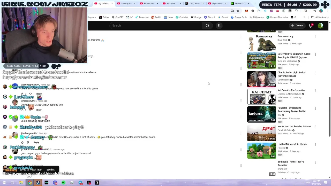Open the Midjourney bookmark

pos(256,17)
